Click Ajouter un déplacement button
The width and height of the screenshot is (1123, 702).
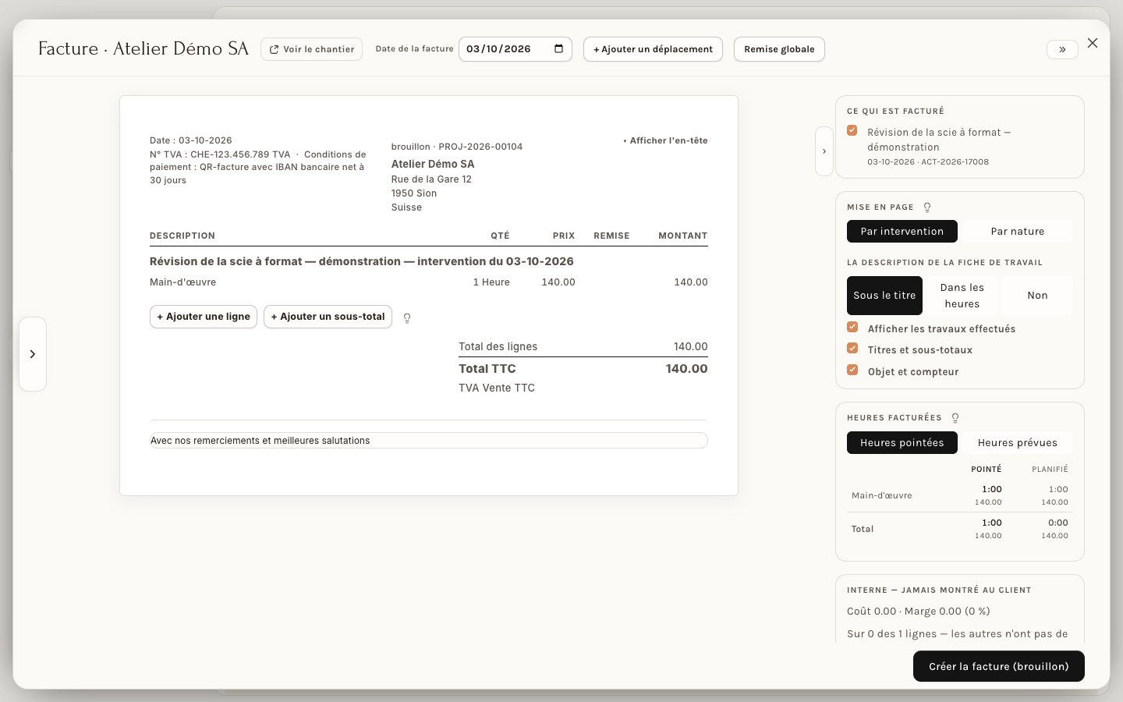pos(653,49)
